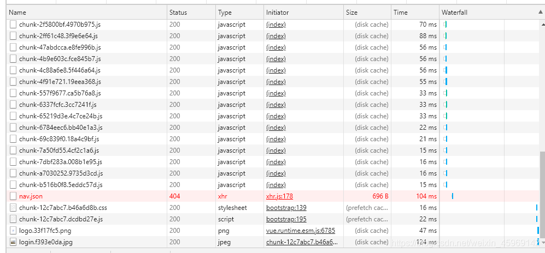Click file icon next to nav.json
Image resolution: width=545 pixels, height=253 pixels.
[13, 196]
